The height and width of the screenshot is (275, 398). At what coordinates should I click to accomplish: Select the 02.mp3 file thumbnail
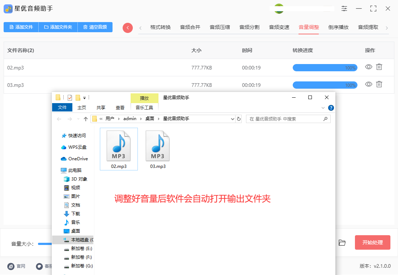pyautogui.click(x=119, y=149)
